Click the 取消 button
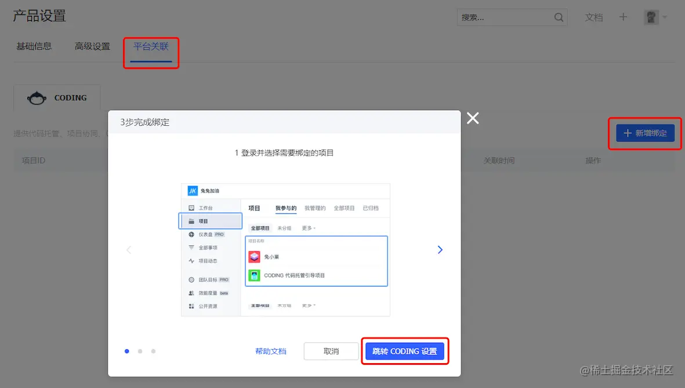 tap(331, 351)
